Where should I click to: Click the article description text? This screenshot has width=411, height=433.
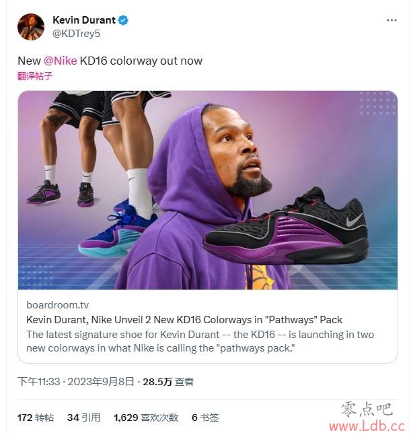click(x=200, y=341)
